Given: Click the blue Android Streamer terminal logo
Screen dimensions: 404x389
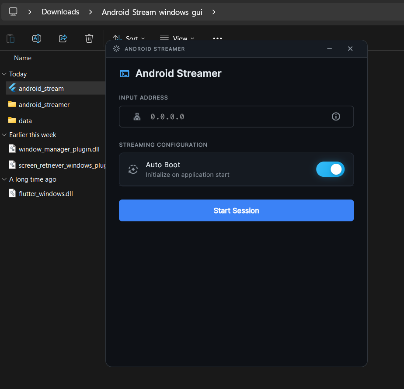Looking at the screenshot, I should (x=125, y=73).
